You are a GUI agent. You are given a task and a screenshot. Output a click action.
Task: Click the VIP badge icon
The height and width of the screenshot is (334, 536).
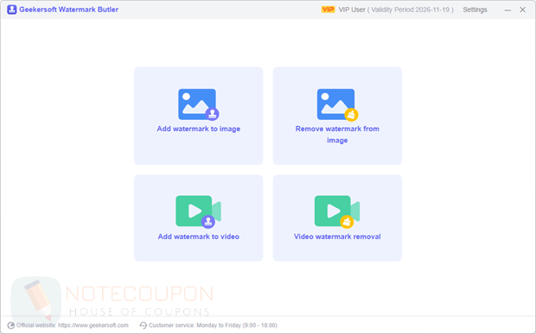click(328, 9)
